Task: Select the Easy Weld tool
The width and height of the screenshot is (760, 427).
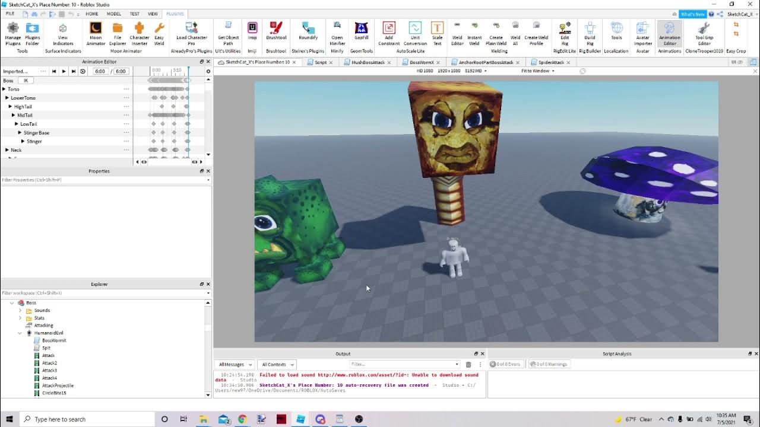Action: pyautogui.click(x=159, y=34)
